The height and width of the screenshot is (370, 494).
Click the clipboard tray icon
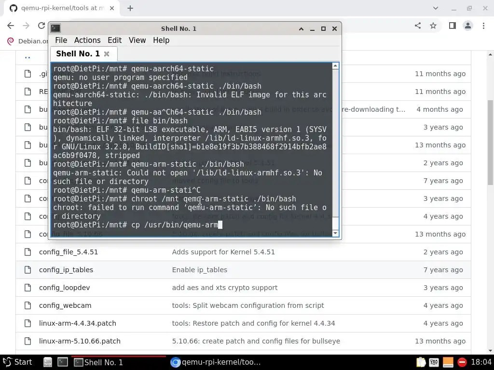pyautogui.click(x=421, y=362)
